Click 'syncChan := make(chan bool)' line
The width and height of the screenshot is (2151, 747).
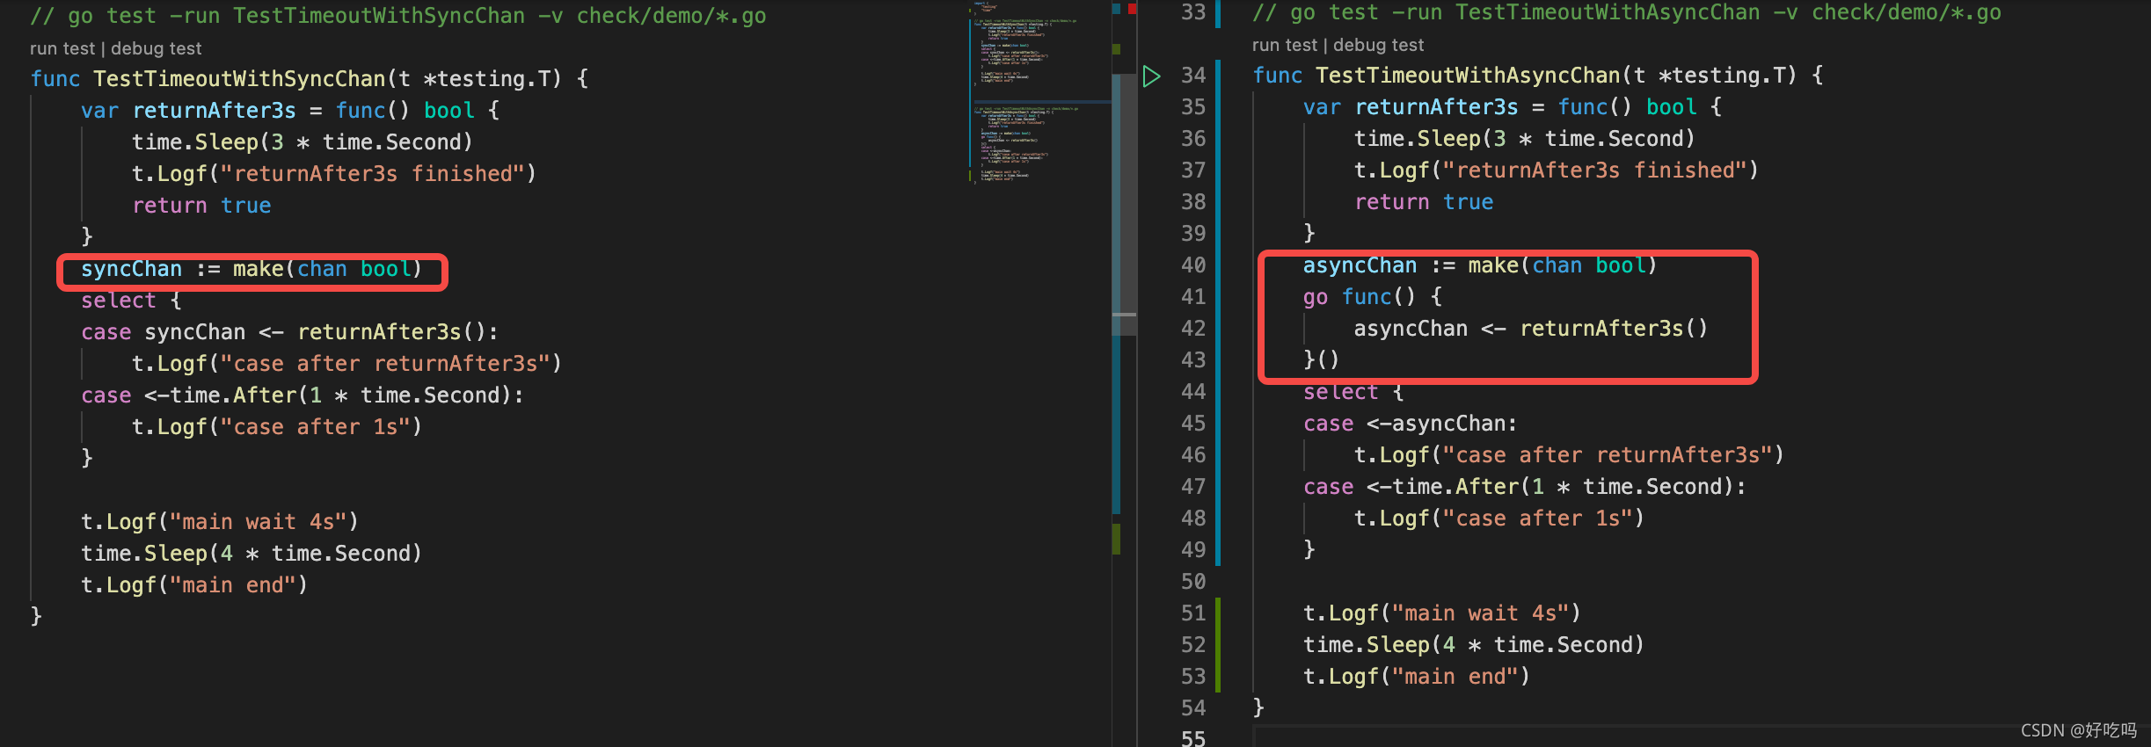click(x=252, y=269)
